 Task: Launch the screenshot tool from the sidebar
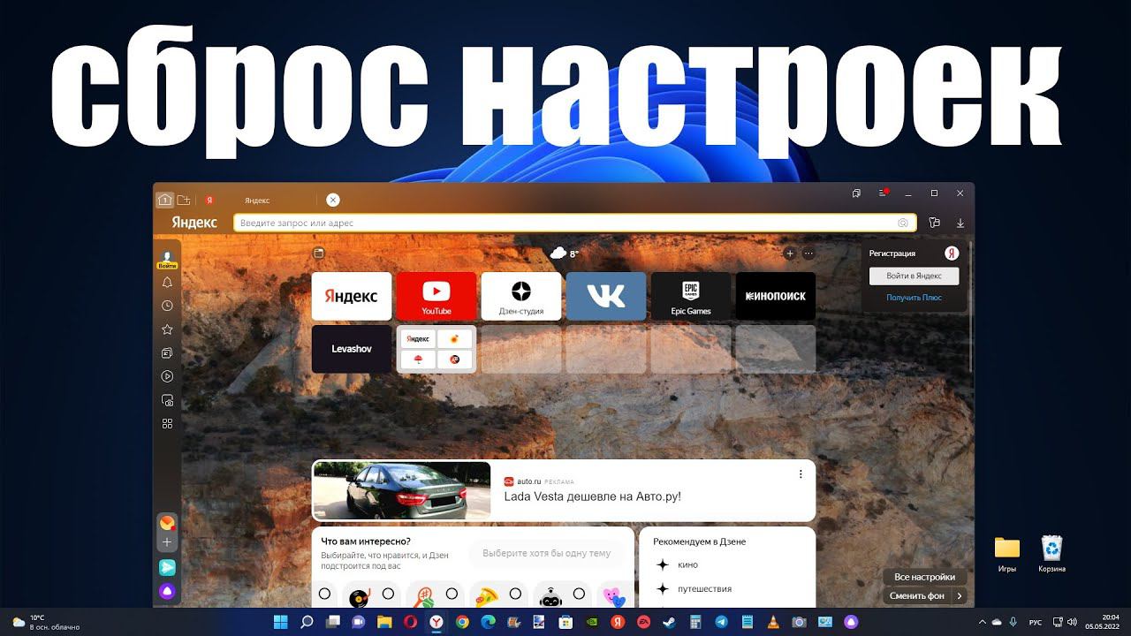tap(167, 400)
